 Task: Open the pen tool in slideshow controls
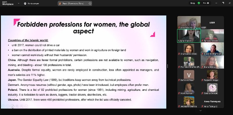13,106
